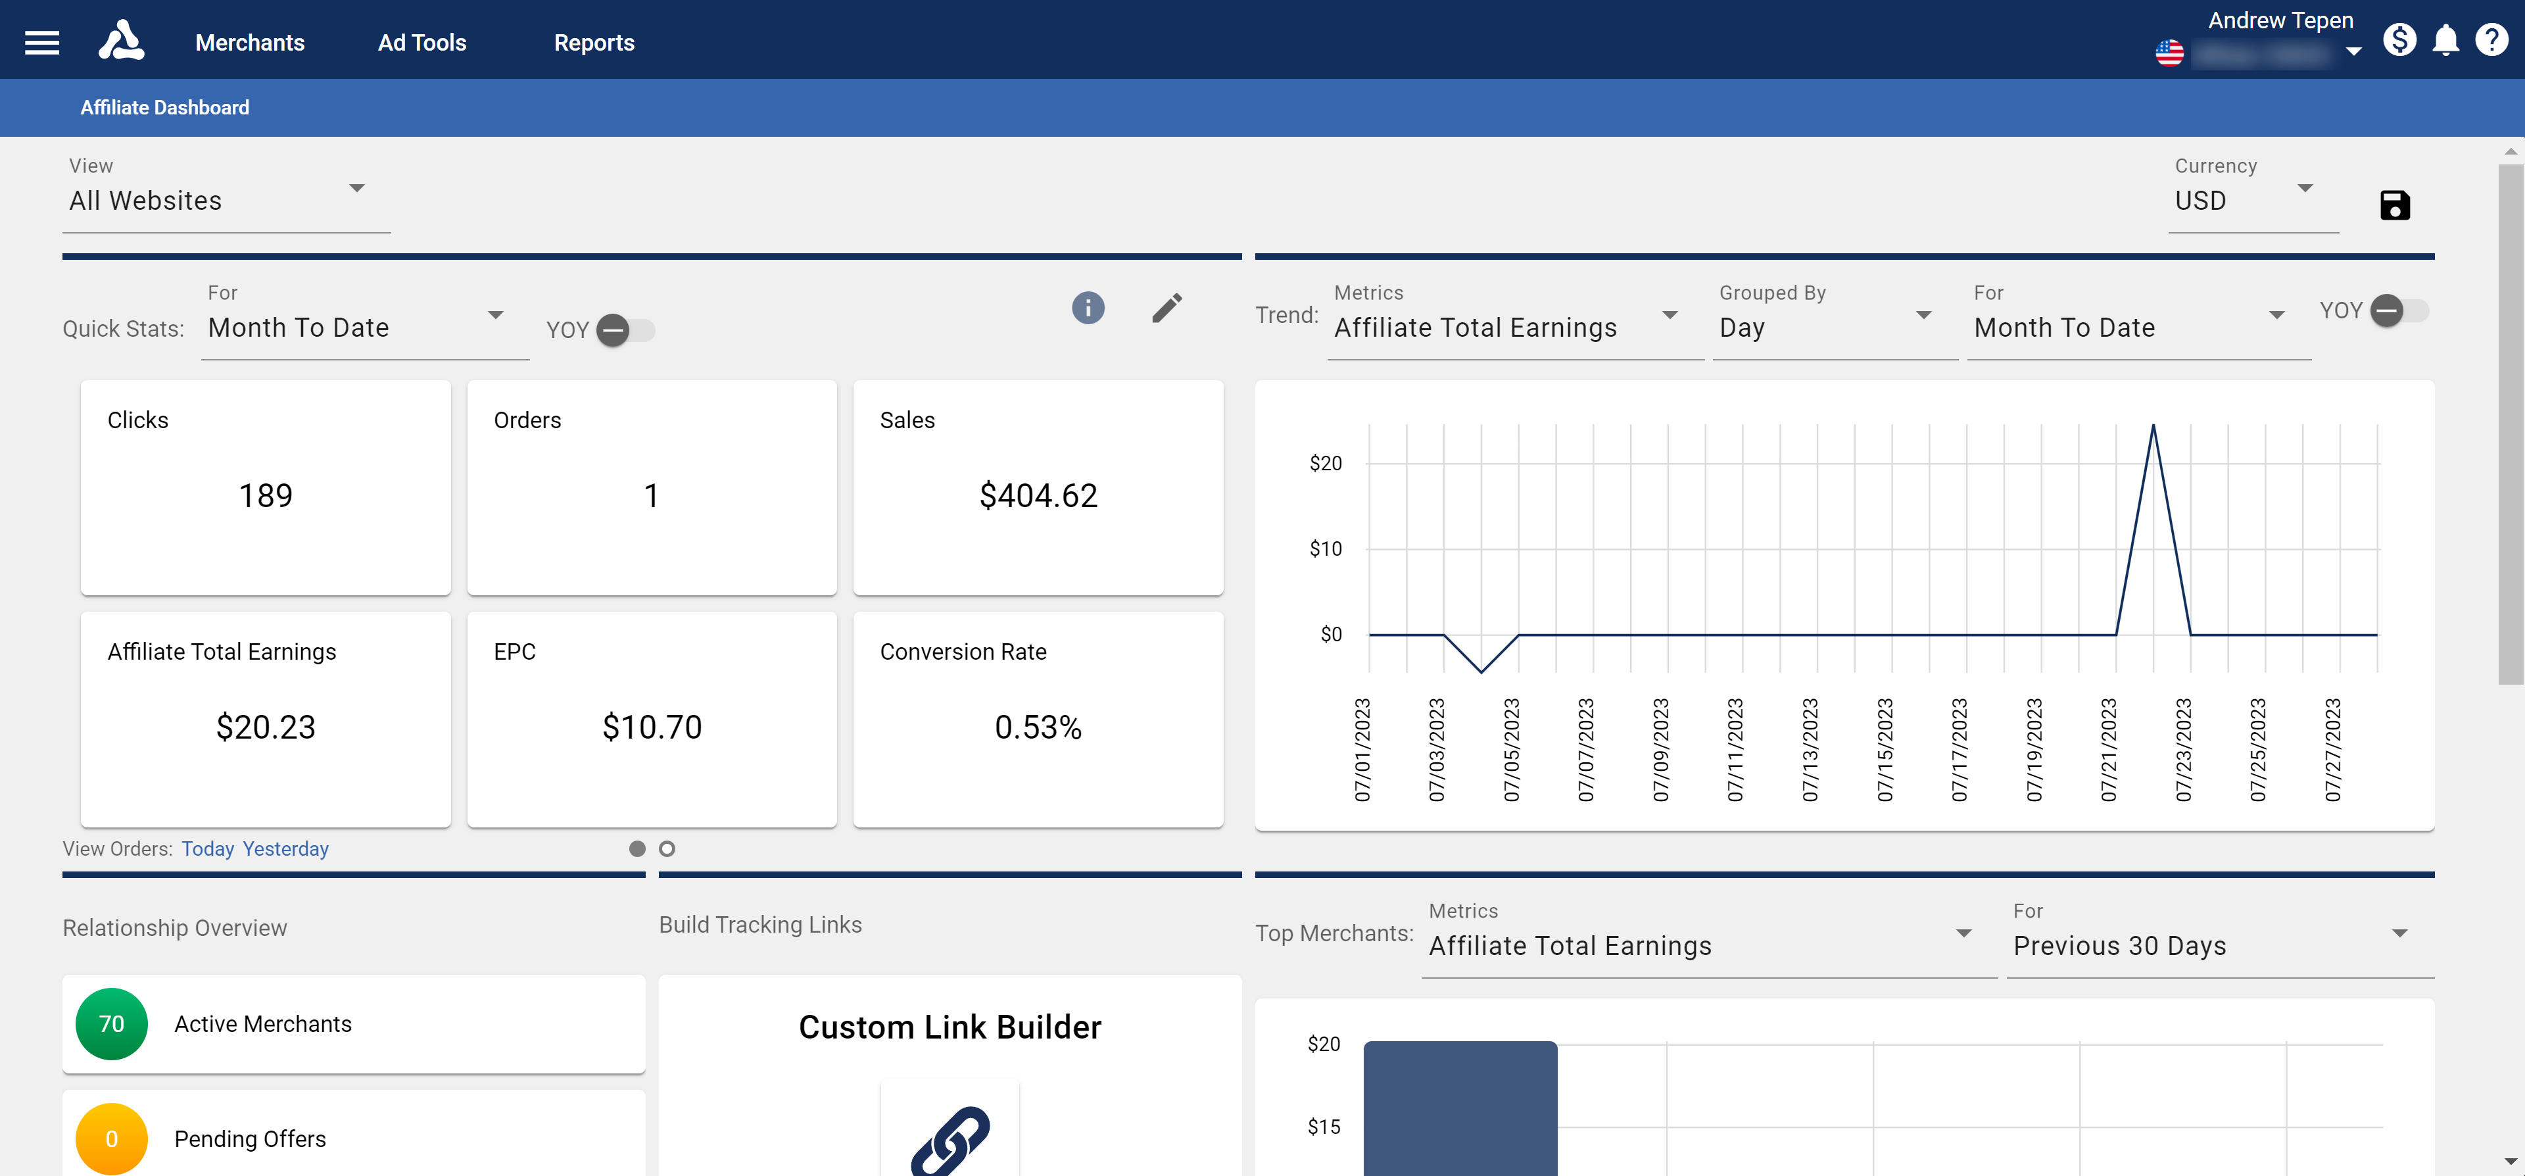Click the Affiliate Total Earnings $20.23 card
This screenshot has width=2525, height=1176.
tap(266, 719)
